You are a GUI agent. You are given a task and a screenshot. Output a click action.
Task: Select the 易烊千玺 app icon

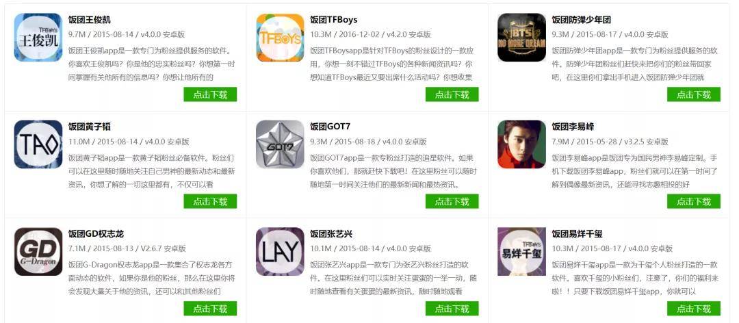click(x=521, y=251)
